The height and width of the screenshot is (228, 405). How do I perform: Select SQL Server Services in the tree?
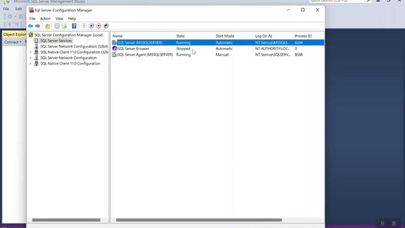(56, 41)
